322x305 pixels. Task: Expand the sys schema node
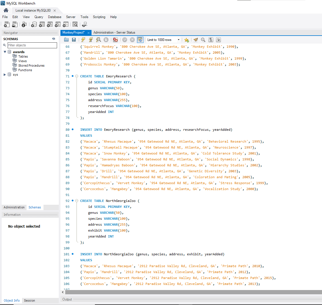5,75
